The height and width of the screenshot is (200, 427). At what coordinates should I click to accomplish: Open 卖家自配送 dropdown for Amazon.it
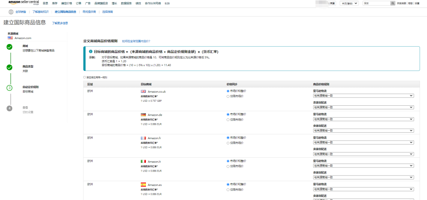[364, 177]
